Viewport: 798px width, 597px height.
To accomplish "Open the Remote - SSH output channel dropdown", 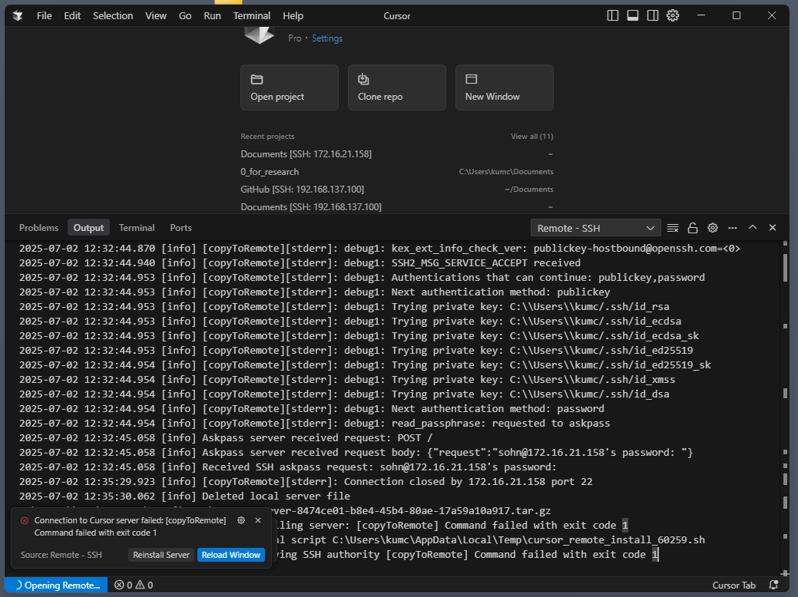I will click(x=595, y=228).
